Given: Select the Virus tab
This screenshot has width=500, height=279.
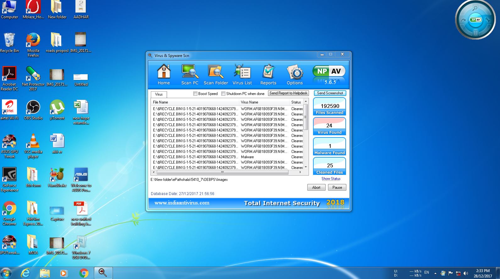Looking at the screenshot, I should [159, 94].
